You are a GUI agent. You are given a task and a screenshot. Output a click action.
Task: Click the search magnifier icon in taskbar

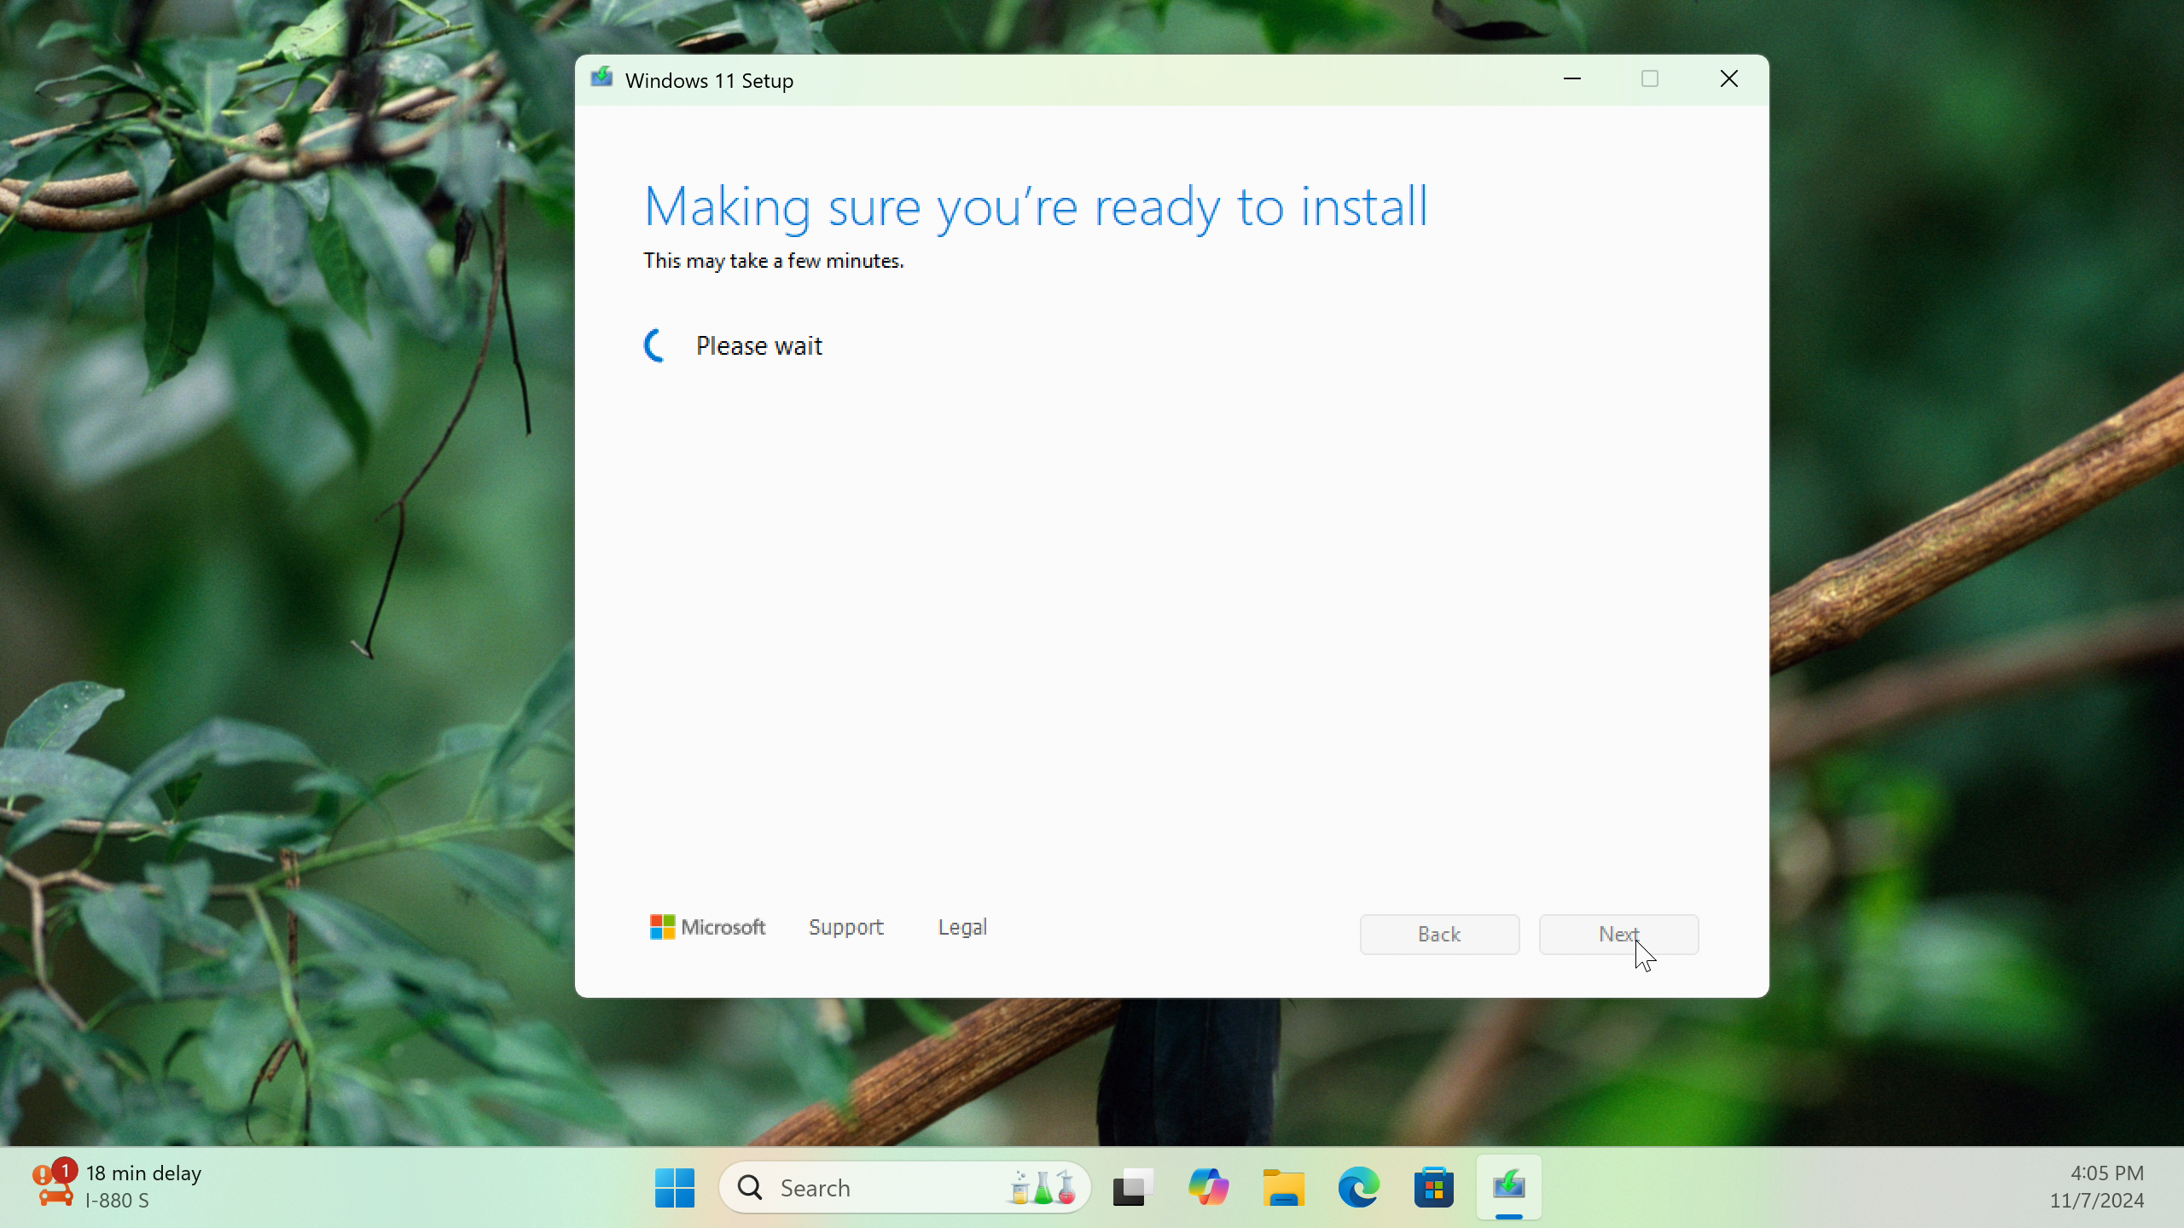click(750, 1187)
